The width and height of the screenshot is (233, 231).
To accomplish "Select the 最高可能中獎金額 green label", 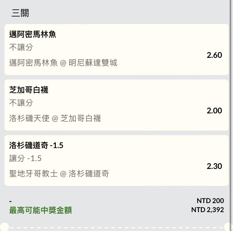I will point(41,210).
